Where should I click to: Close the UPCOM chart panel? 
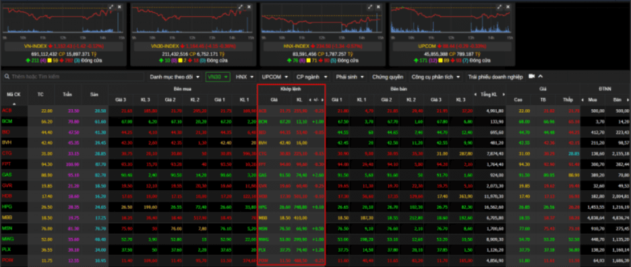pyautogui.click(x=508, y=7)
